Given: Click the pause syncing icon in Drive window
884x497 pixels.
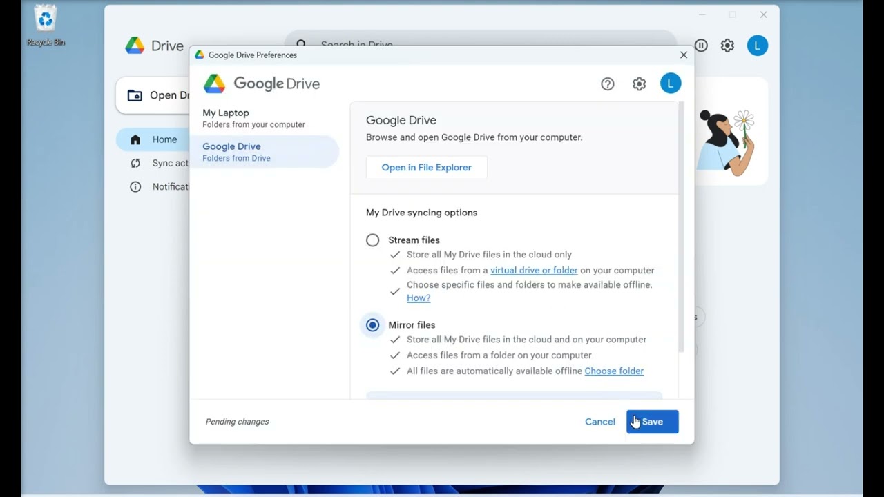Looking at the screenshot, I should pyautogui.click(x=701, y=46).
